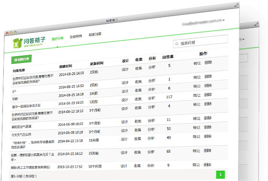This screenshot has height=181, width=268.
Task: Click 设计 for the gh survey
Action: tap(125, 83)
